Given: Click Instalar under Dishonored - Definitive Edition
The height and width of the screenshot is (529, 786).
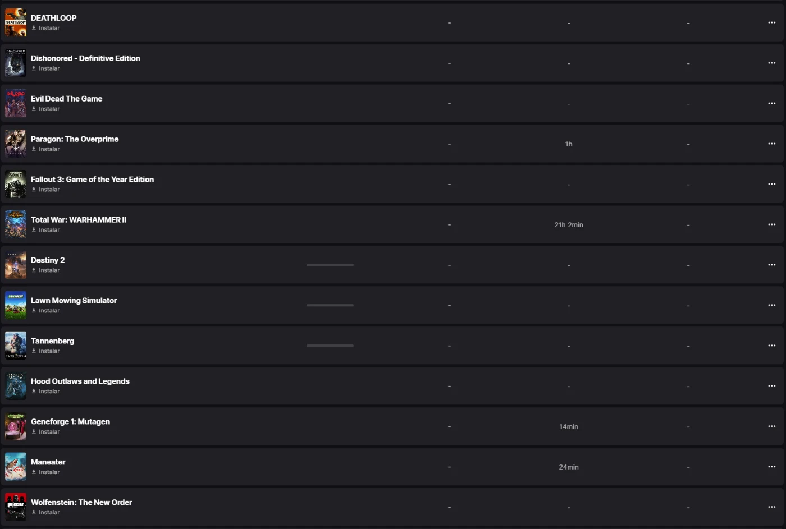Looking at the screenshot, I should click(x=48, y=68).
